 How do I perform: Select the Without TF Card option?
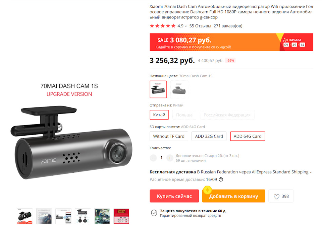[x=169, y=136]
